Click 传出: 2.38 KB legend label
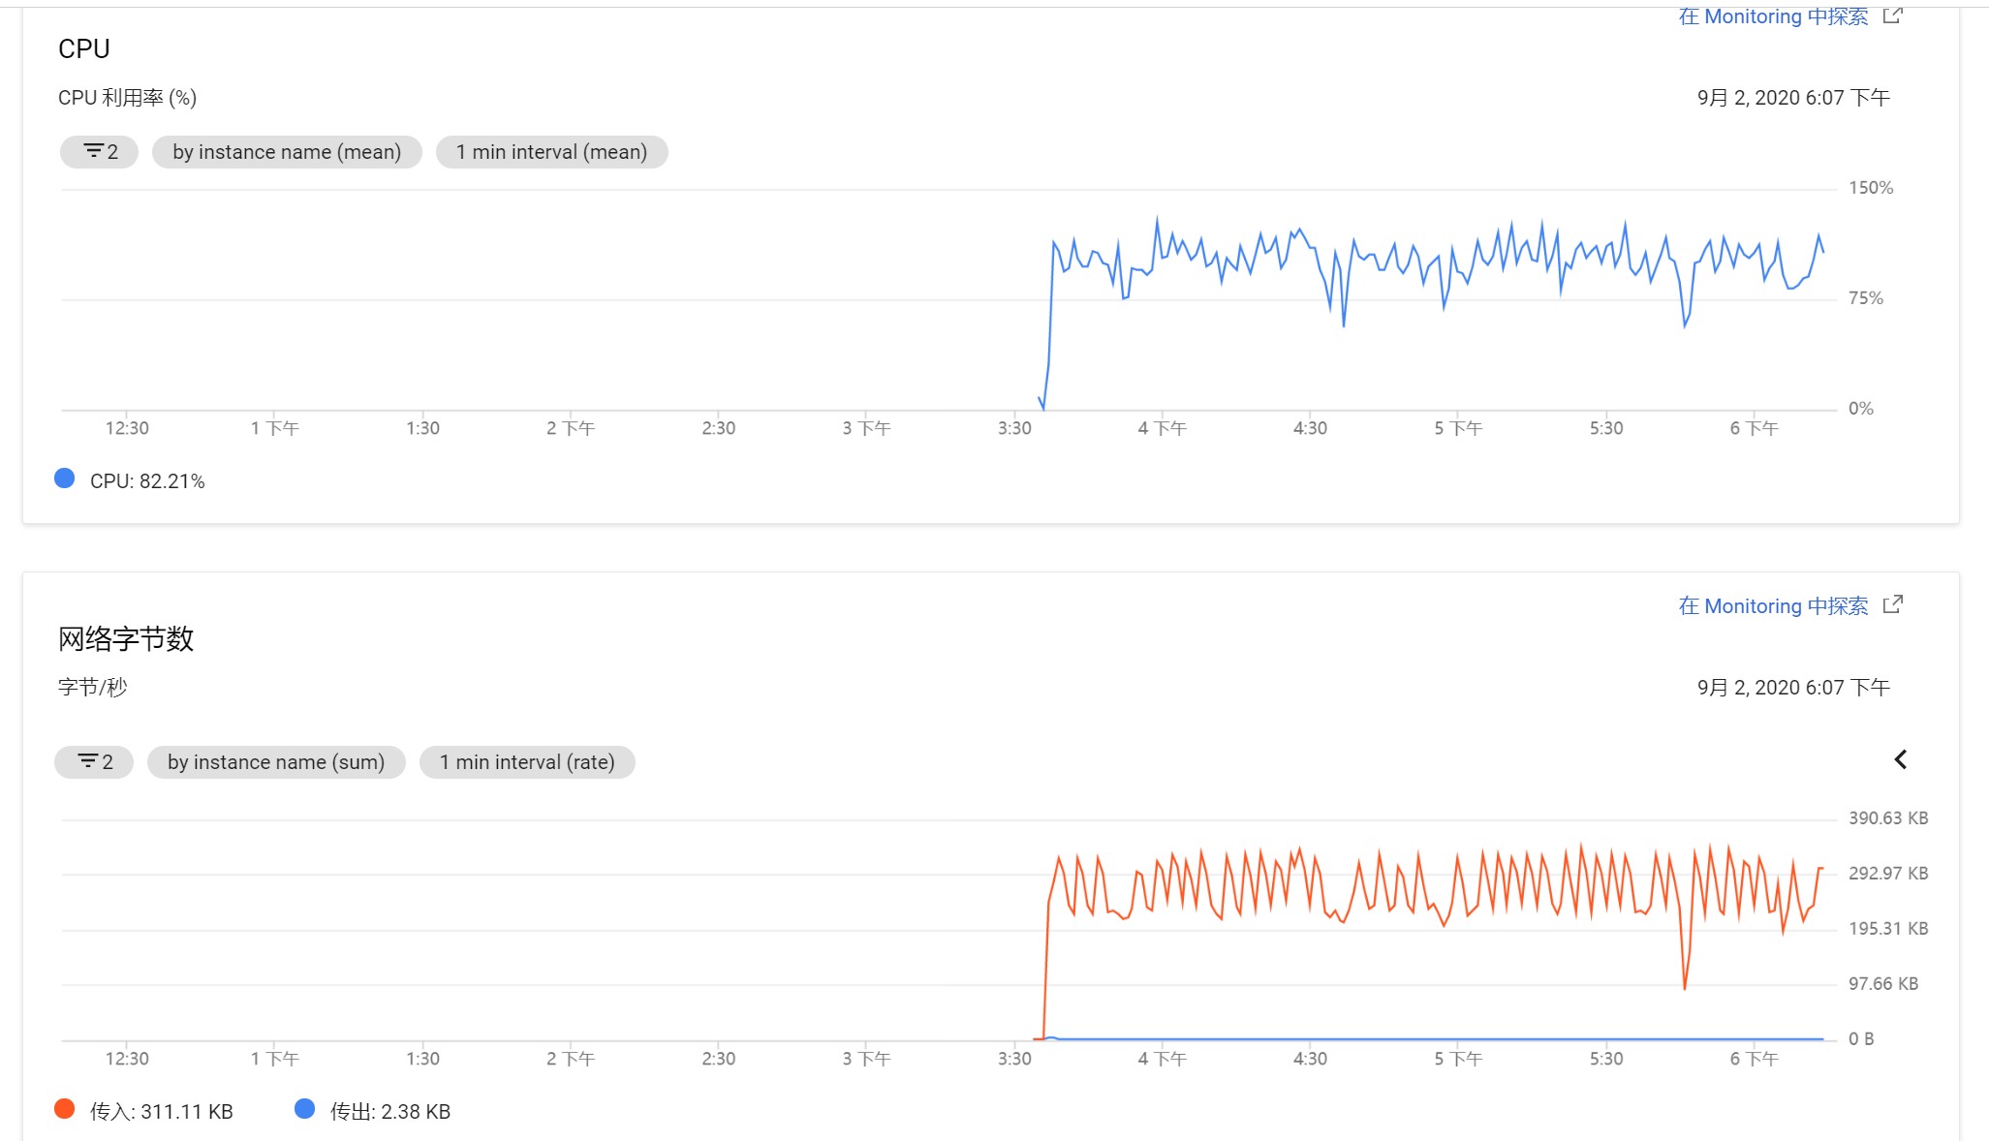Image resolution: width=1989 pixels, height=1141 pixels. (x=390, y=1112)
